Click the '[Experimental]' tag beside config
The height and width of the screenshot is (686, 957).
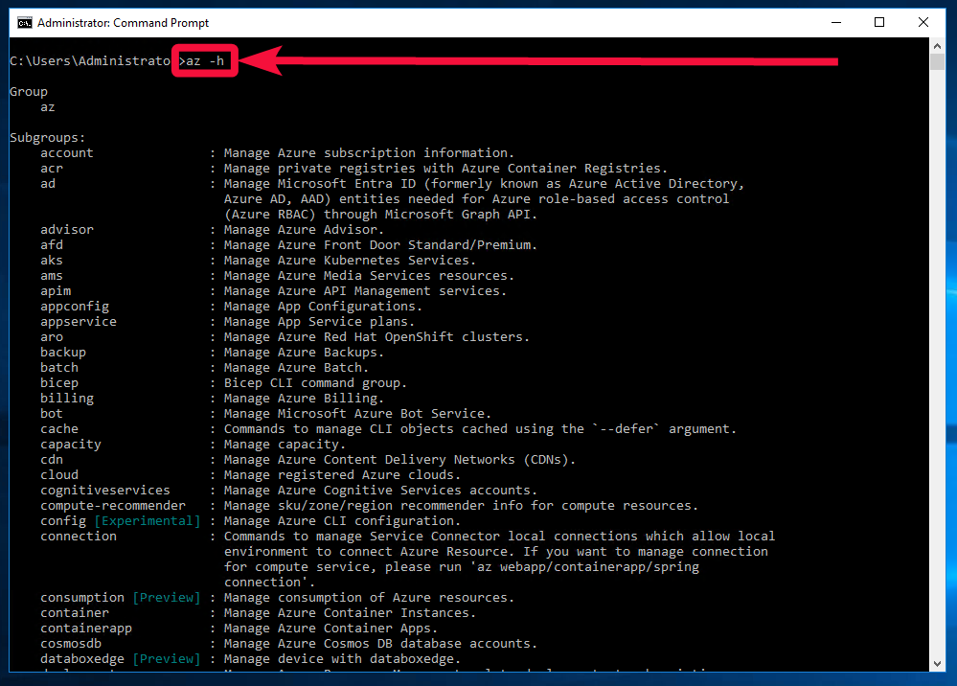(x=148, y=520)
